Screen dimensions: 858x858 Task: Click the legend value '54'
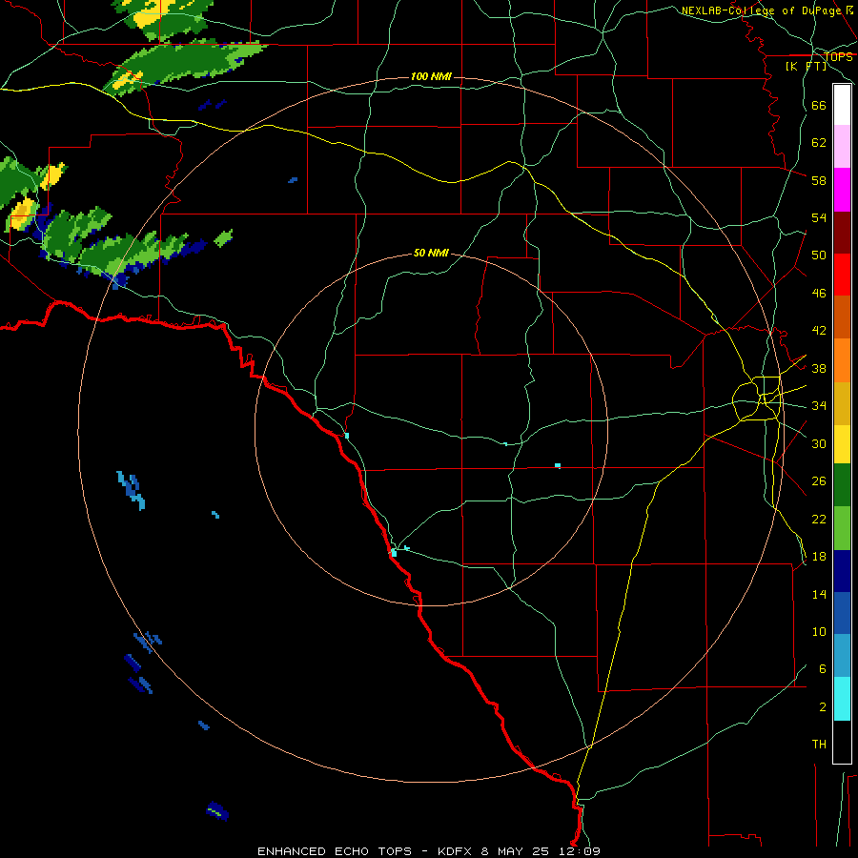pyautogui.click(x=819, y=217)
